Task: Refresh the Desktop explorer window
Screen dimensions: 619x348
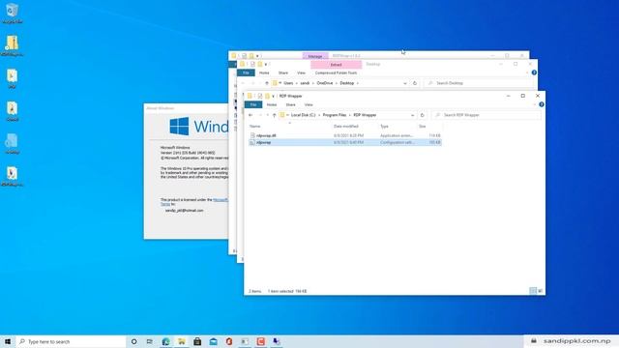Action: tap(415, 83)
